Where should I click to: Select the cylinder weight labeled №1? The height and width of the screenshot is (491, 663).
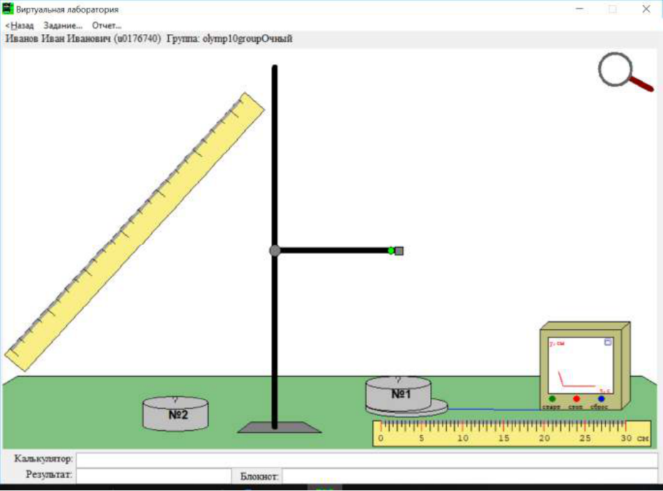pos(398,393)
